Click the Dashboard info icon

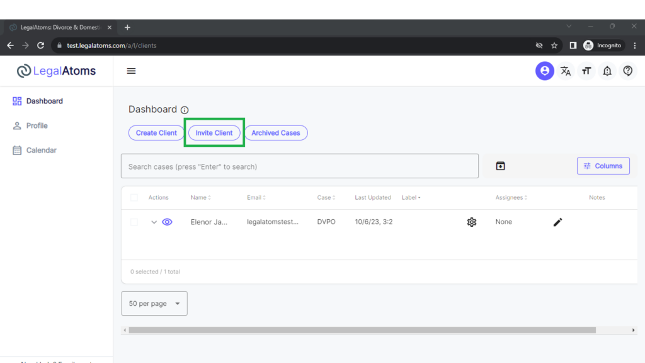[185, 110]
